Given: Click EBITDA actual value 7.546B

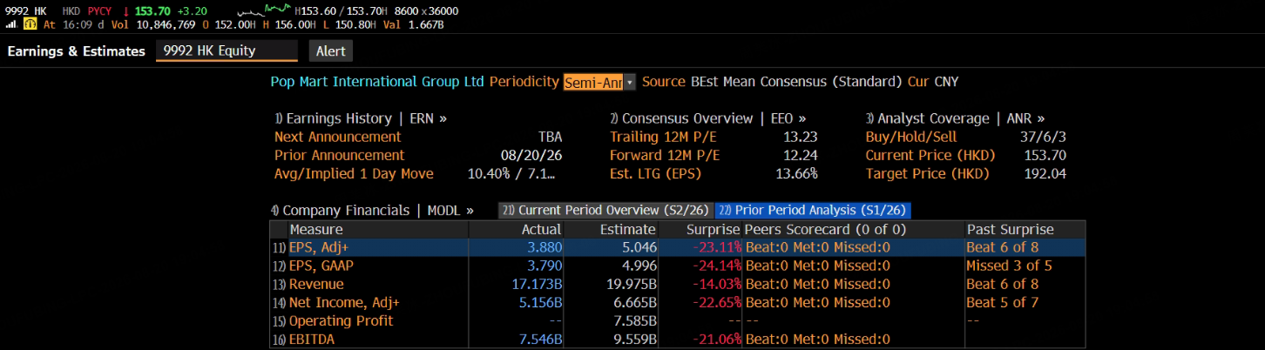Looking at the screenshot, I should click(542, 340).
